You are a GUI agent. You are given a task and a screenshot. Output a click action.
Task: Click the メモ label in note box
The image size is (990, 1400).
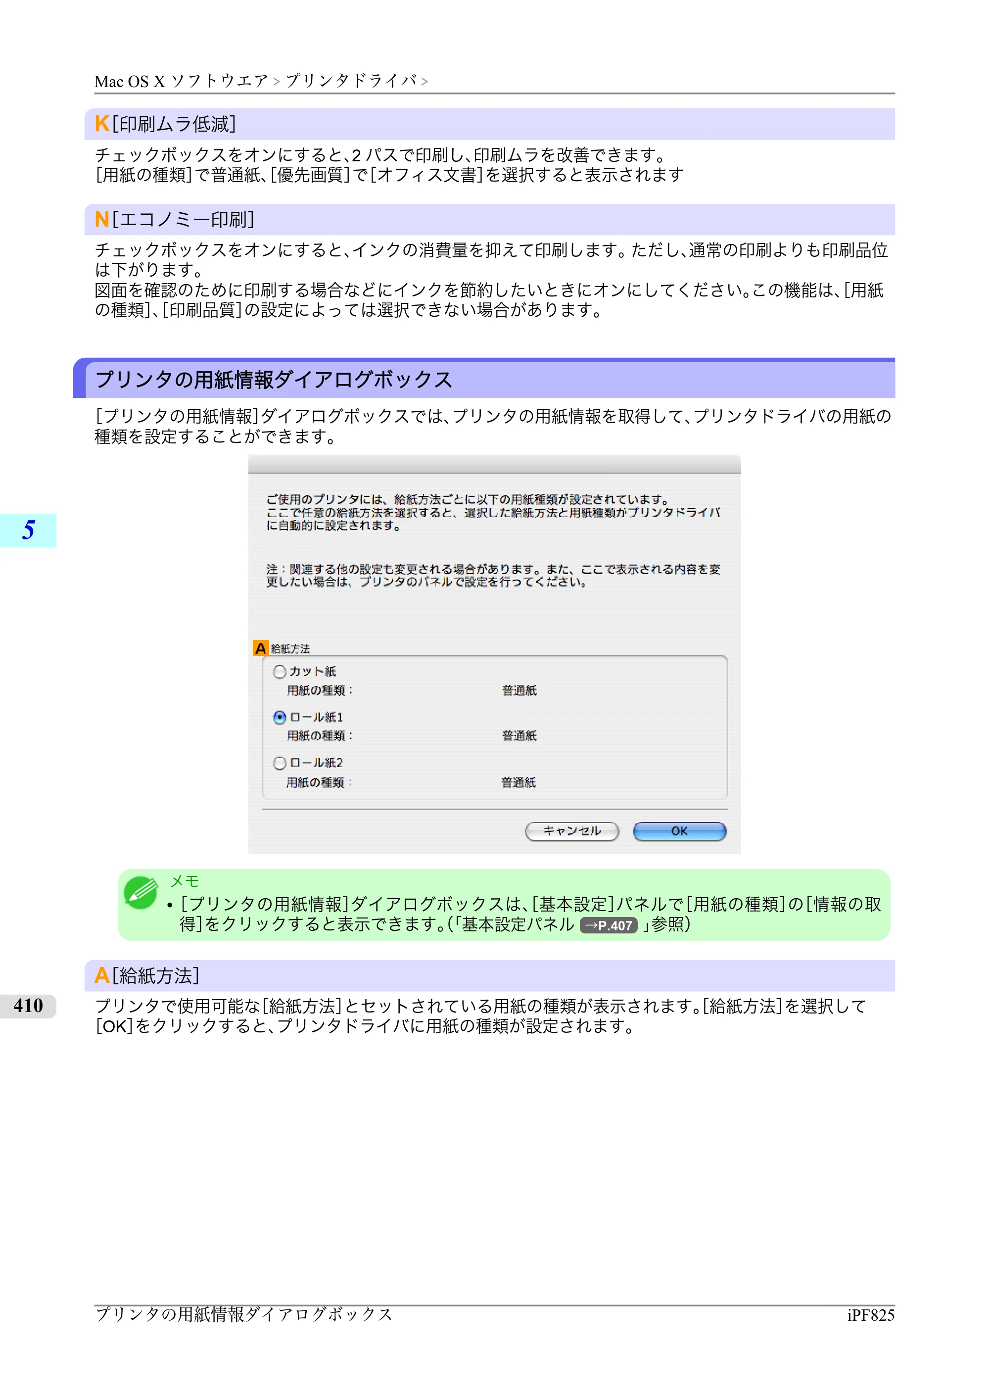[185, 881]
